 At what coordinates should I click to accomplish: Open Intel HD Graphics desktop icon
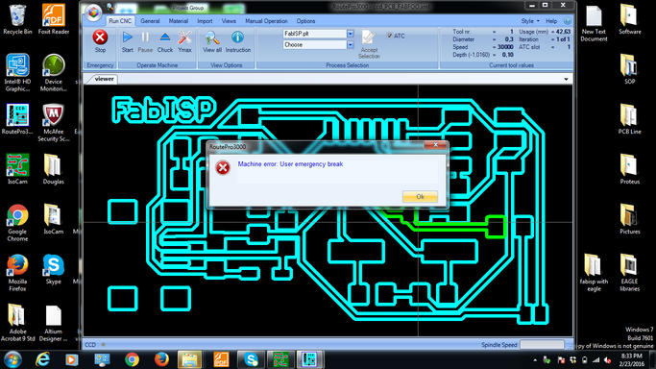pos(17,73)
